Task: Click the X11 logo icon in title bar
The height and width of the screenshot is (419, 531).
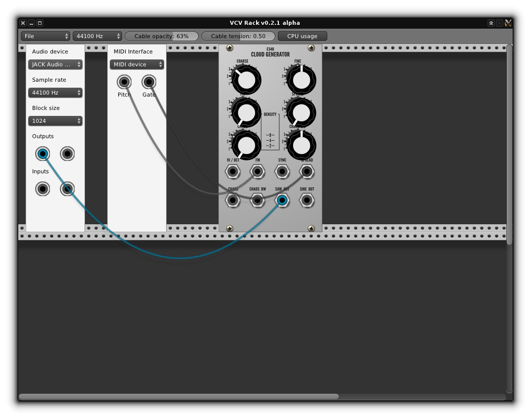Action: (508, 23)
